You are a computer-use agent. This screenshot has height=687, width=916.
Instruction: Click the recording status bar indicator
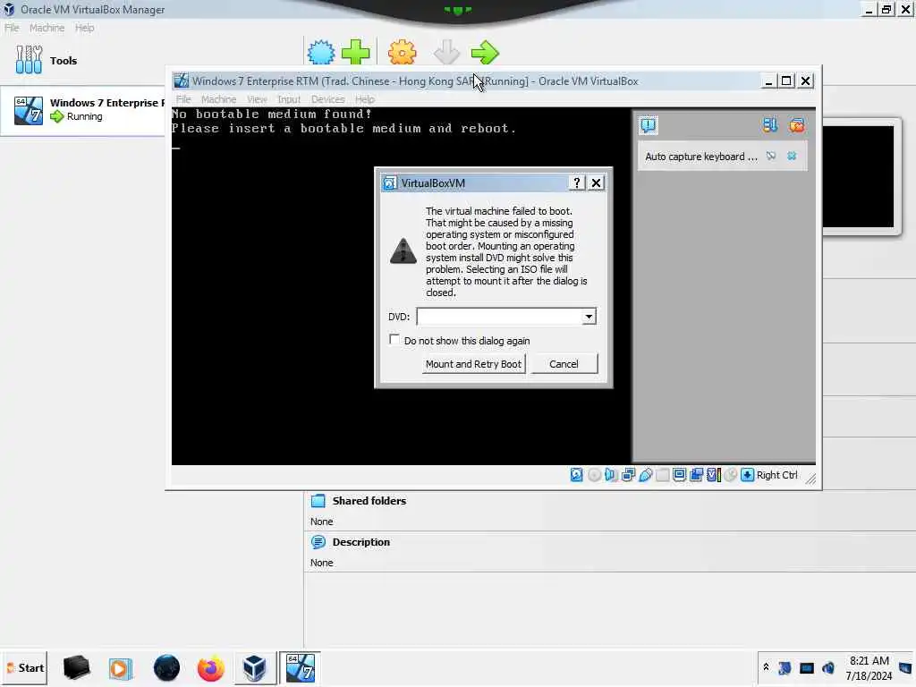[x=696, y=475]
